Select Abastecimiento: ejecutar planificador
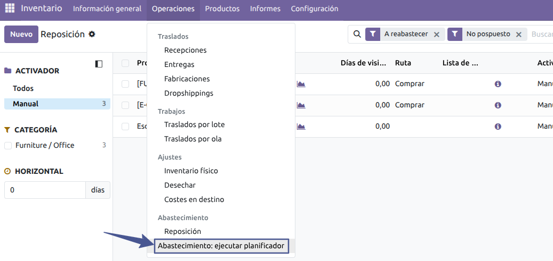Viewport: 553px width, 261px height. [221, 246]
